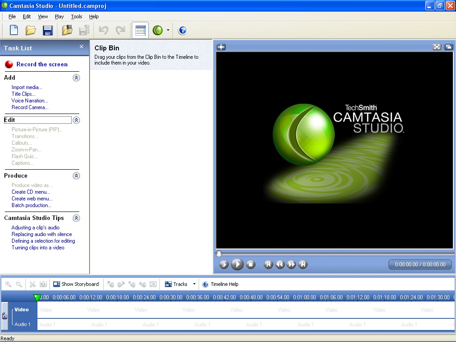Image resolution: width=456 pixels, height=342 pixels.
Task: Click the fast-forward button under the preview
Action: pos(291,265)
